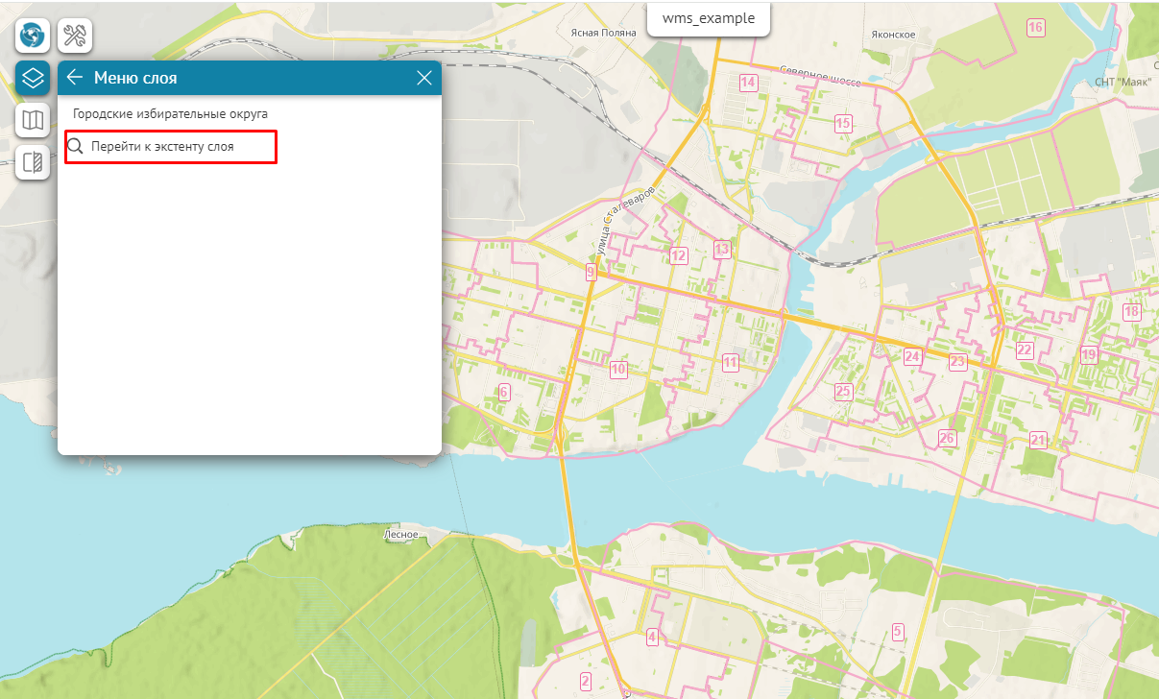Viewport: 1159px width, 699px height.
Task: Click the wms_example title tab
Action: pos(709,18)
